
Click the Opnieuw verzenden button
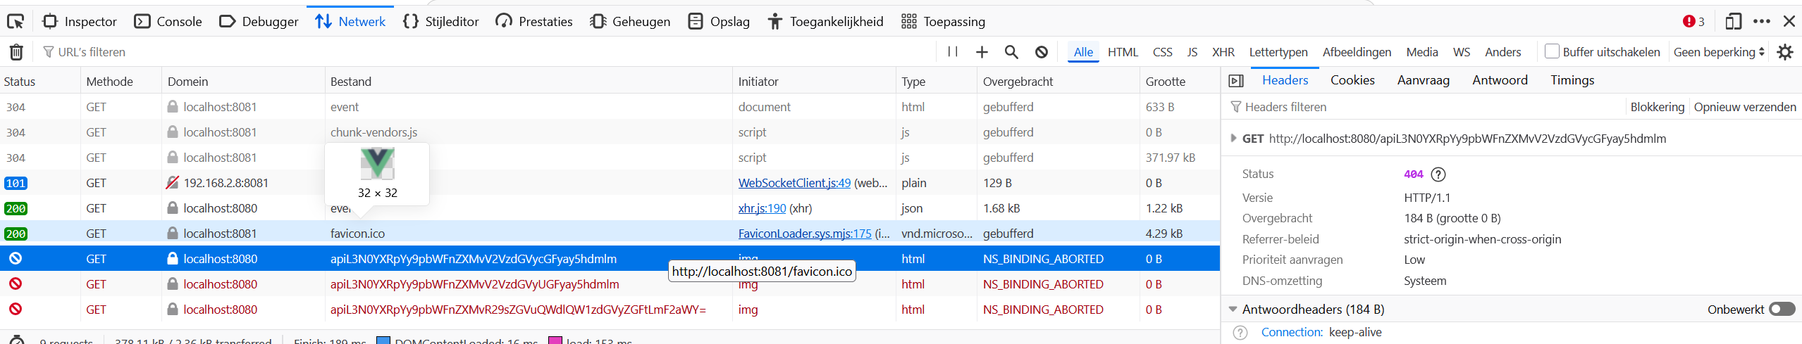pos(1745,107)
